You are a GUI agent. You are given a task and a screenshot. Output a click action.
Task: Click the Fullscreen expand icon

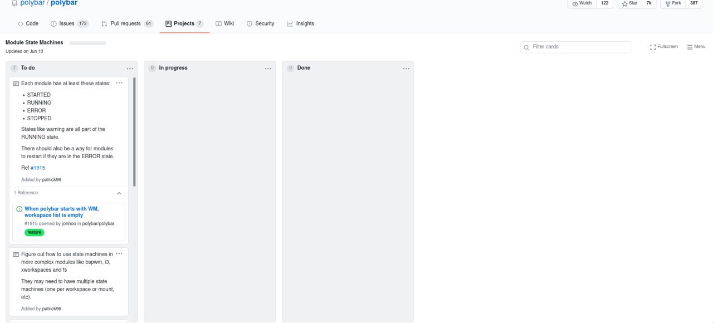coord(653,47)
